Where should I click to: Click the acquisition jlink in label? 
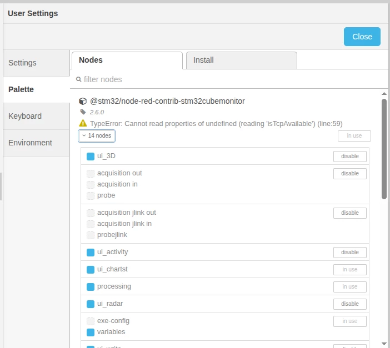click(124, 224)
